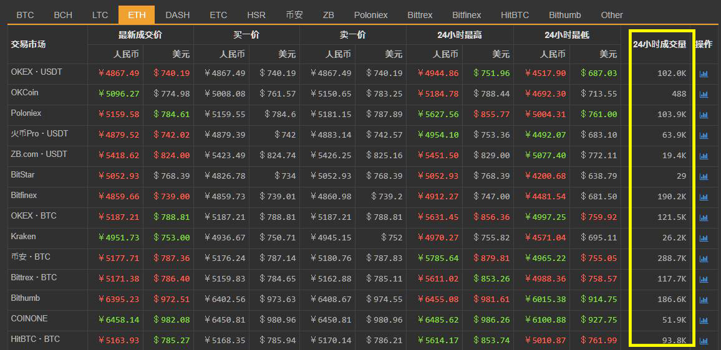Open chart icon for OKCoin row
The height and width of the screenshot is (350, 721).
click(x=704, y=94)
